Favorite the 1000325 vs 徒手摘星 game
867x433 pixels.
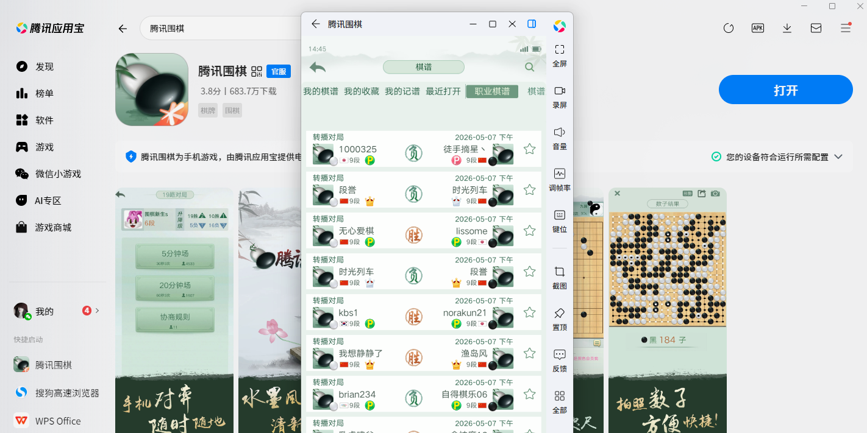[530, 149]
